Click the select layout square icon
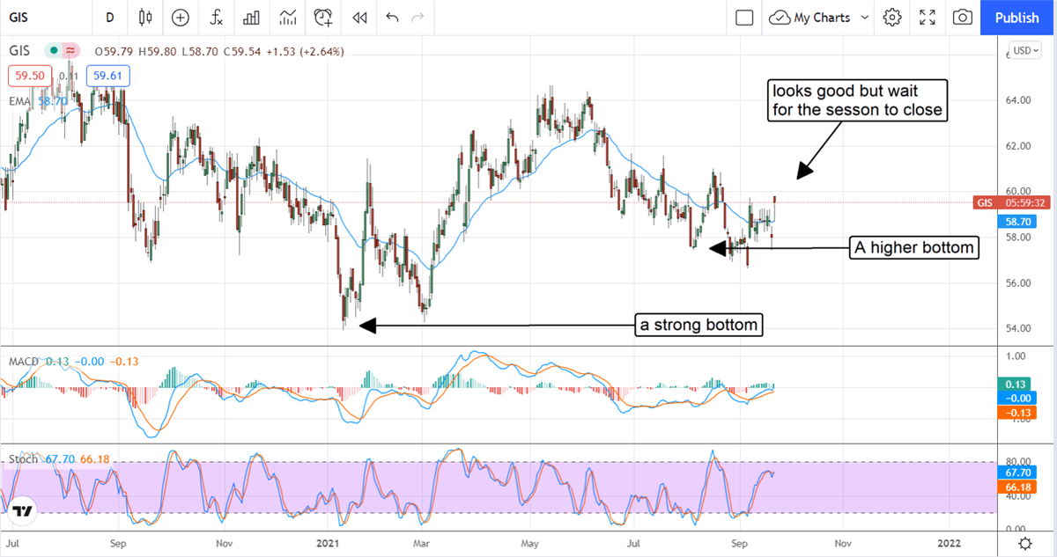This screenshot has height=557, width=1057. coord(744,18)
